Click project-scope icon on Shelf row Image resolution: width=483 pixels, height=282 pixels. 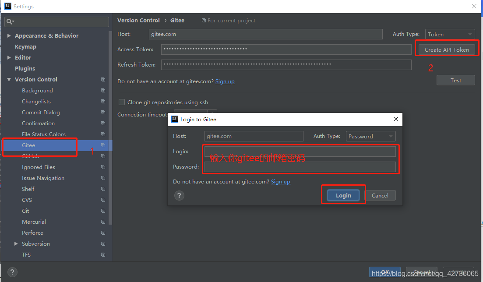pyautogui.click(x=103, y=189)
